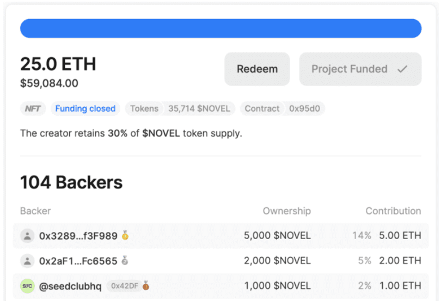Viewport: 441px width, 306px height.
Task: Open the @seedclubhq backer profile
Action: click(x=70, y=286)
